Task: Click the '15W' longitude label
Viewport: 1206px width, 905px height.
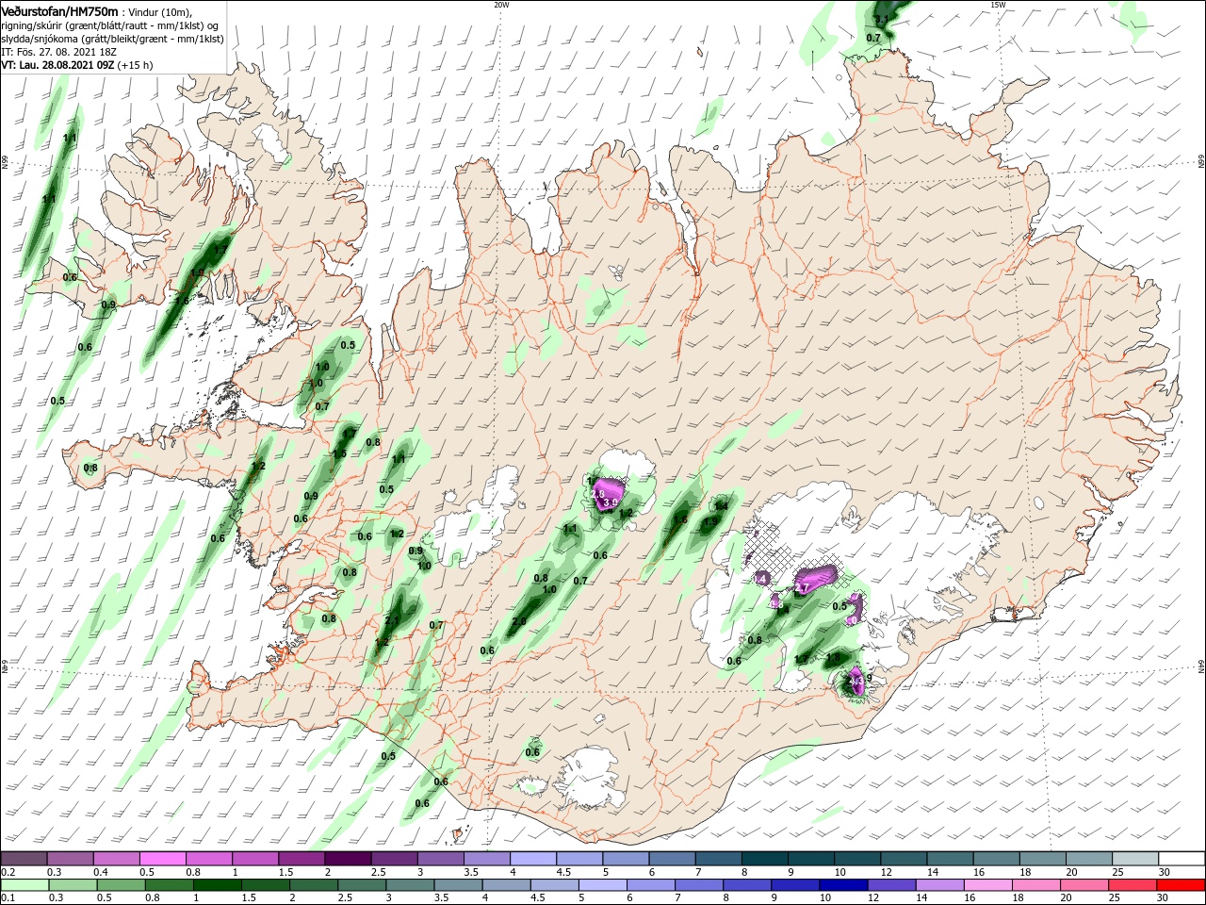Action: [x=999, y=5]
